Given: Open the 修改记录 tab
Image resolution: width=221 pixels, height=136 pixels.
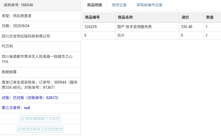Looking at the screenshot, I should click(119, 5).
